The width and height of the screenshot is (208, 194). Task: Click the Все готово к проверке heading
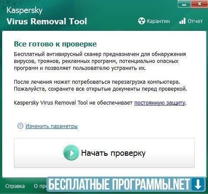point(55,44)
